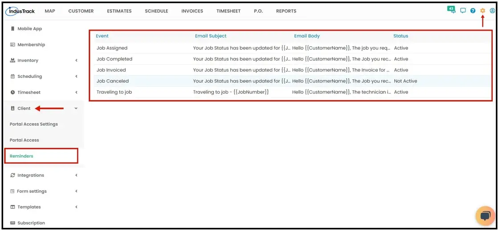Open Subscription settings
This screenshot has height=231, width=499.
(x=31, y=223)
